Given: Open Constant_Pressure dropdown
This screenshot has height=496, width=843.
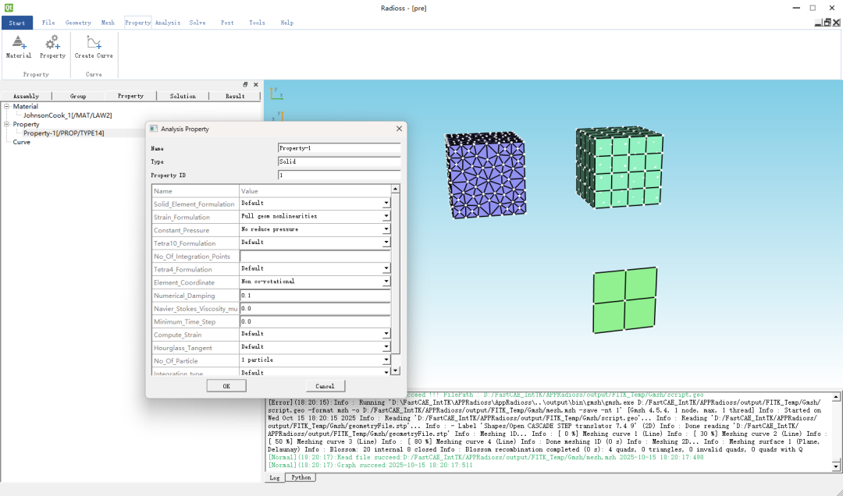Looking at the screenshot, I should pos(386,229).
